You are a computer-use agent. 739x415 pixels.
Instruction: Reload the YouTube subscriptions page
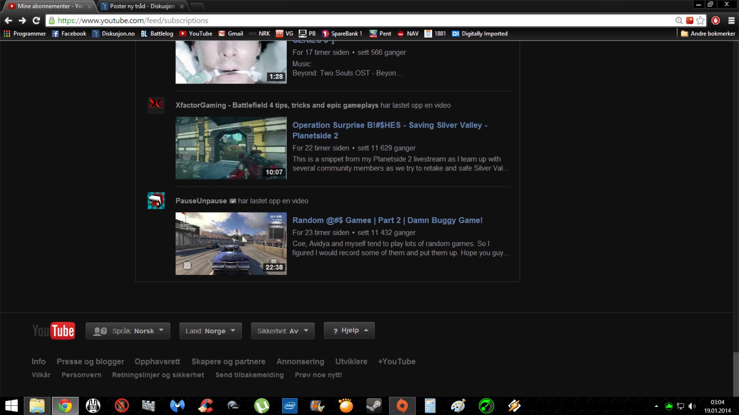click(36, 20)
